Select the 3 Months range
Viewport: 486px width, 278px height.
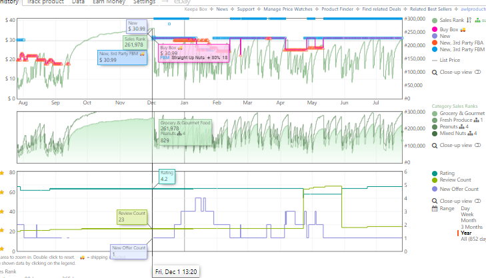coord(471,227)
